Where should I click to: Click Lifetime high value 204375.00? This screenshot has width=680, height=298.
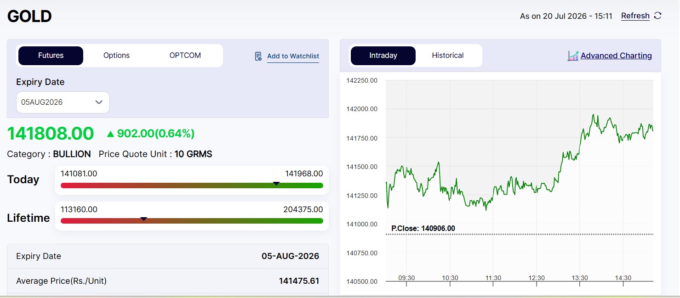[303, 209]
